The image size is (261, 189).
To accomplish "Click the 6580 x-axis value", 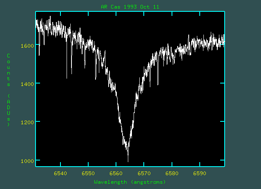I will pyautogui.click(x=172, y=174).
